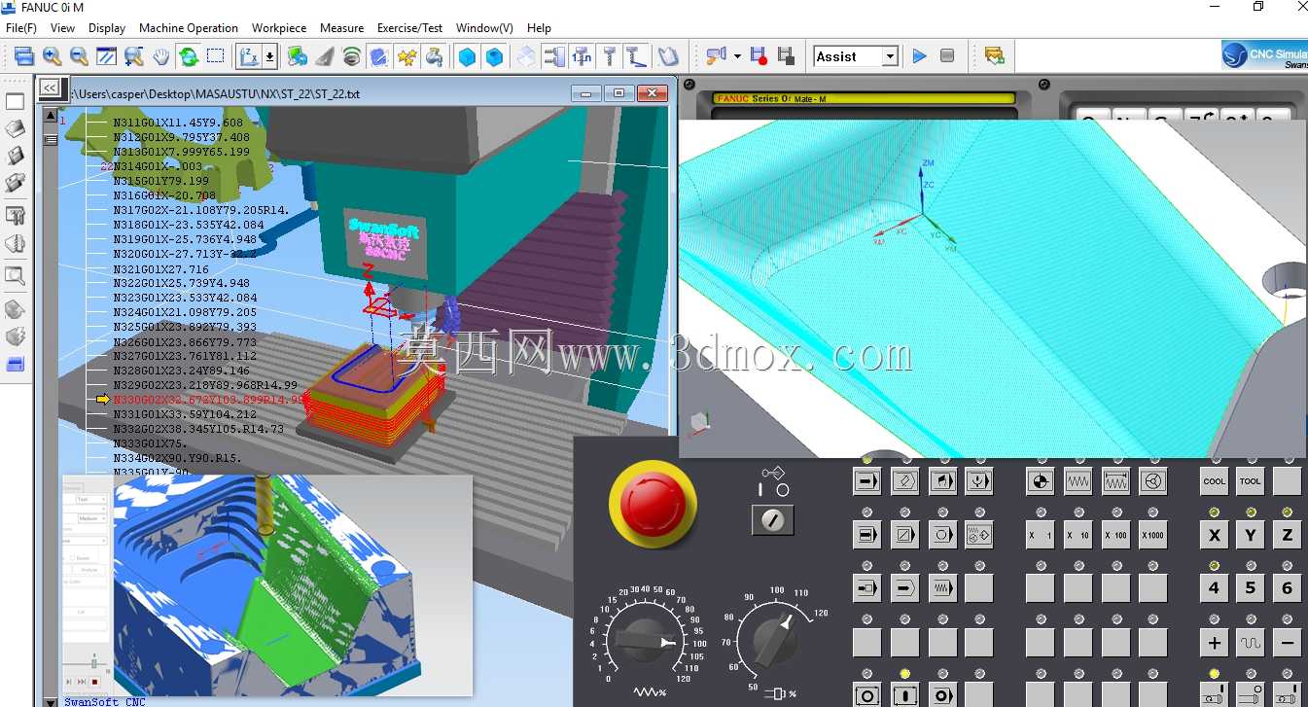Screen dimensions: 1308x707
Task: Open the Display menu
Action: tap(107, 28)
